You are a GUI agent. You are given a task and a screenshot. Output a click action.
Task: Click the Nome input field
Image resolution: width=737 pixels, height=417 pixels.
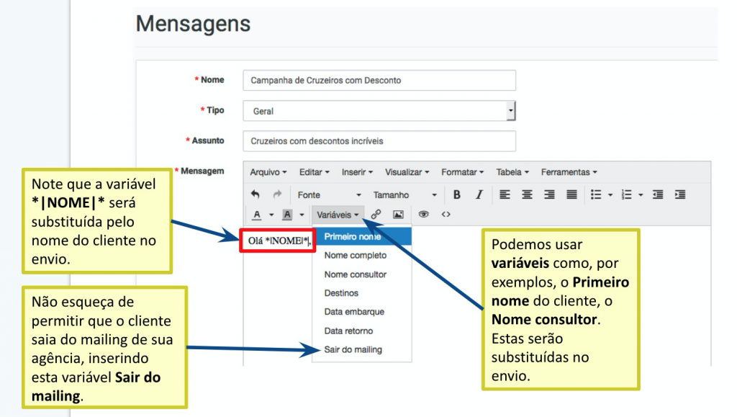click(x=379, y=81)
